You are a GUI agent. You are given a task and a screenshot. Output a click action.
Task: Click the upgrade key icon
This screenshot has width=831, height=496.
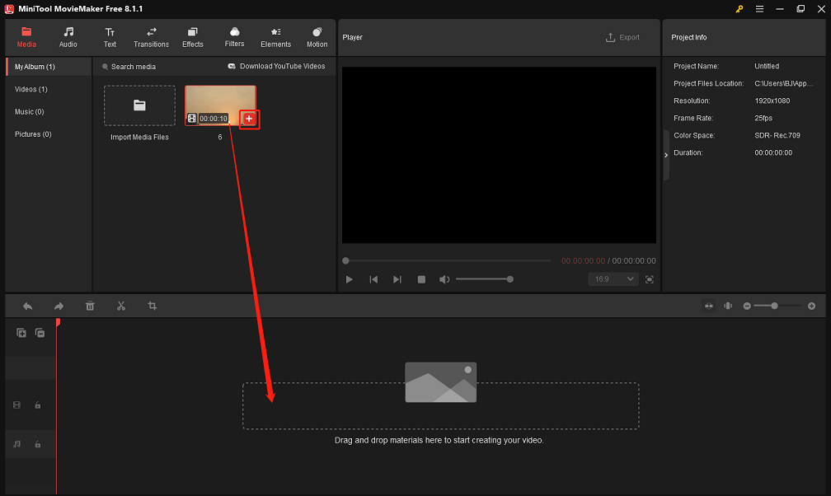point(739,9)
